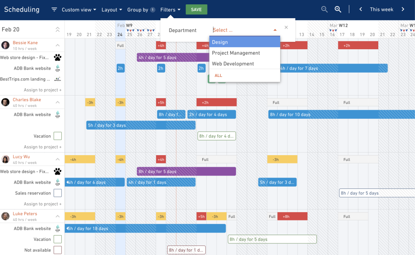This screenshot has width=415, height=255.
Task: Open the Group by menu
Action: [141, 10]
